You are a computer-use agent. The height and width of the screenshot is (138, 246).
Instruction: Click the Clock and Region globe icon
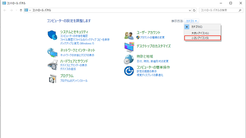[x=129, y=59]
